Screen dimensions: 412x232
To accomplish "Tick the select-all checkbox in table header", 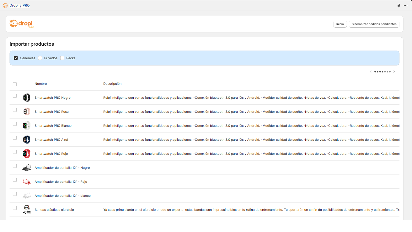I will [x=15, y=84].
